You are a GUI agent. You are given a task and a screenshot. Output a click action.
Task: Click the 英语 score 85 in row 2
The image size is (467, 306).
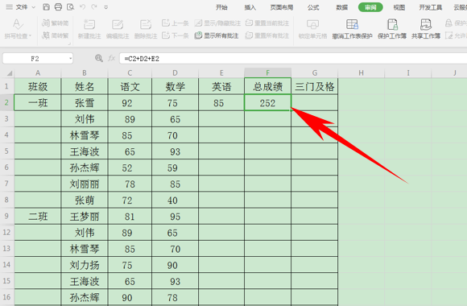tap(221, 103)
